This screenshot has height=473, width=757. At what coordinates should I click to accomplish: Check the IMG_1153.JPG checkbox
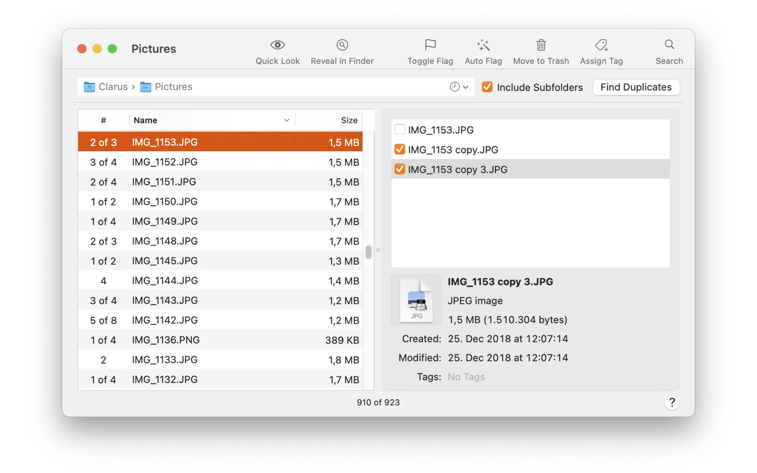(x=399, y=129)
